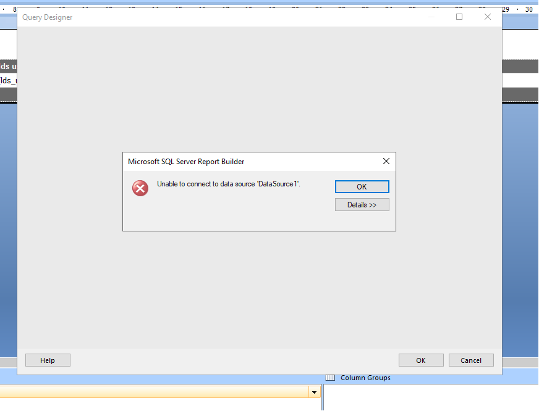Close the Query Designer window
Screen dimensions: 539x411
pos(488,17)
